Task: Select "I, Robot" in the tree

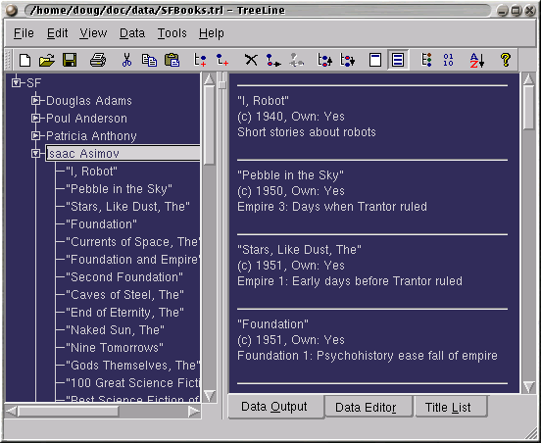Action: point(91,172)
